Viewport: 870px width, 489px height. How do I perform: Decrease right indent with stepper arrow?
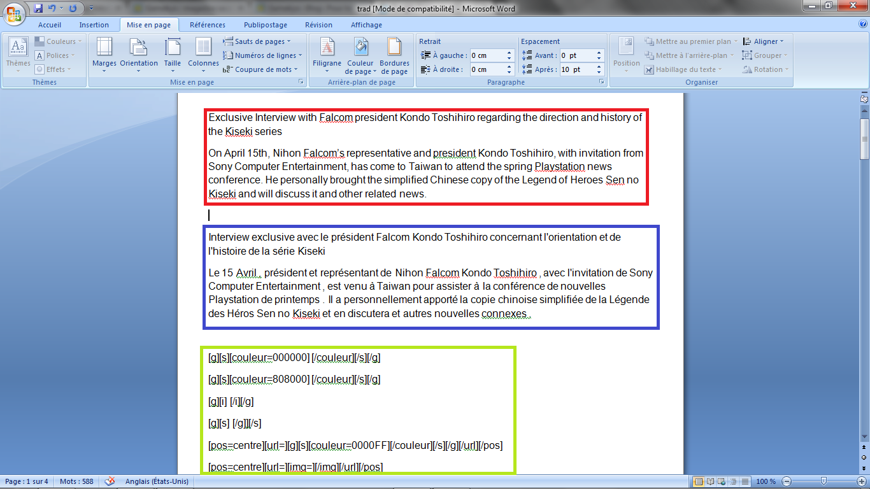[510, 73]
